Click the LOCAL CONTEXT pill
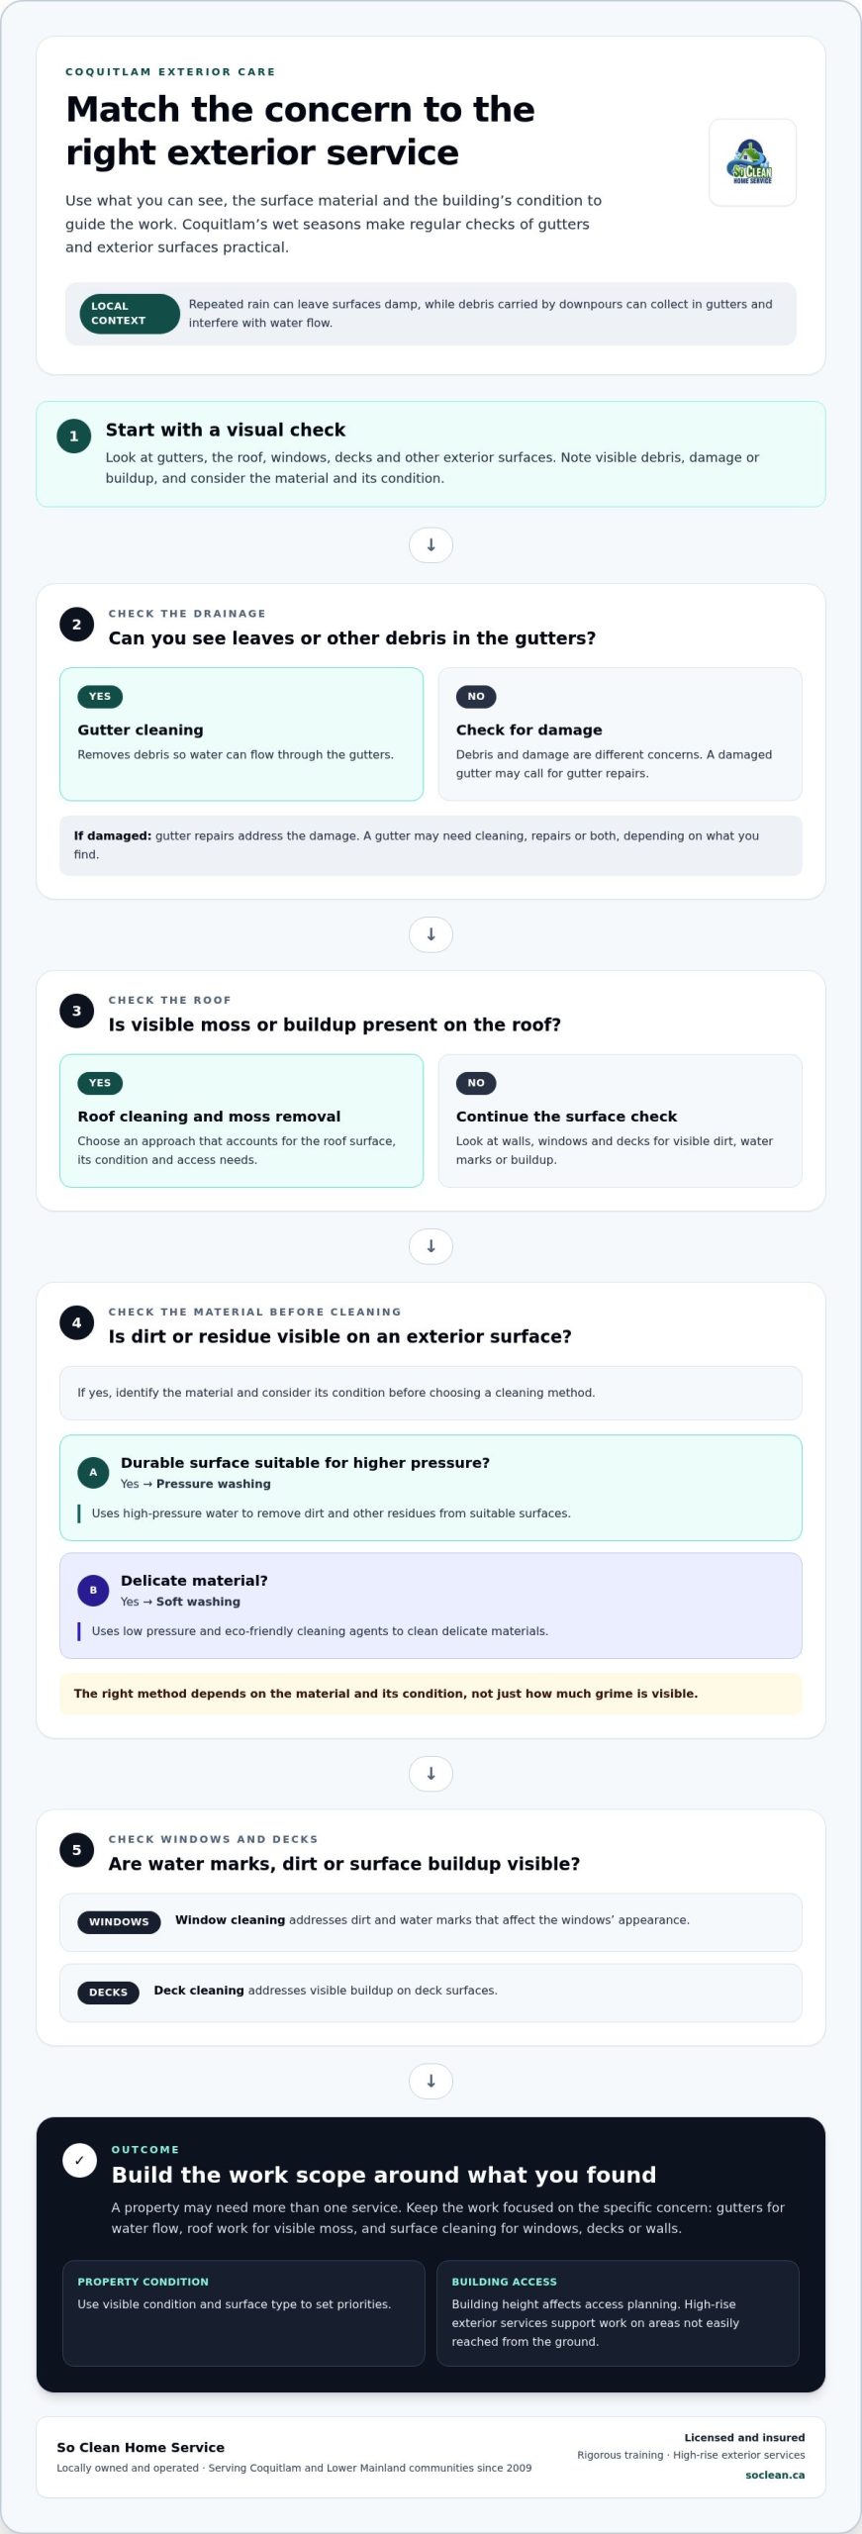 tap(129, 314)
